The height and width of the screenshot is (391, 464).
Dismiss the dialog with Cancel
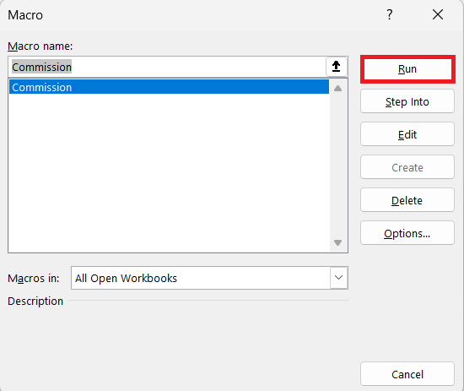pyautogui.click(x=407, y=374)
